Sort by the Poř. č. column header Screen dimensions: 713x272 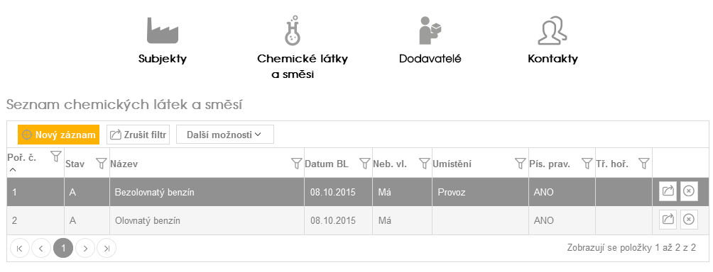pyautogui.click(x=22, y=158)
